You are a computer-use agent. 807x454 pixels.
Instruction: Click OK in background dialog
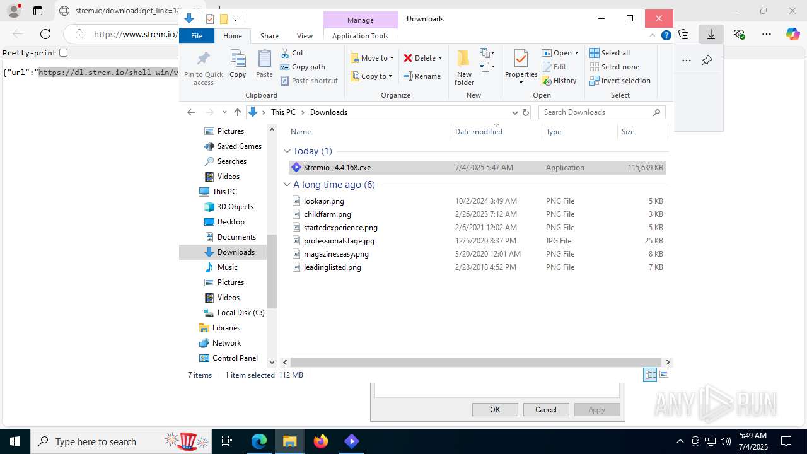coord(495,410)
